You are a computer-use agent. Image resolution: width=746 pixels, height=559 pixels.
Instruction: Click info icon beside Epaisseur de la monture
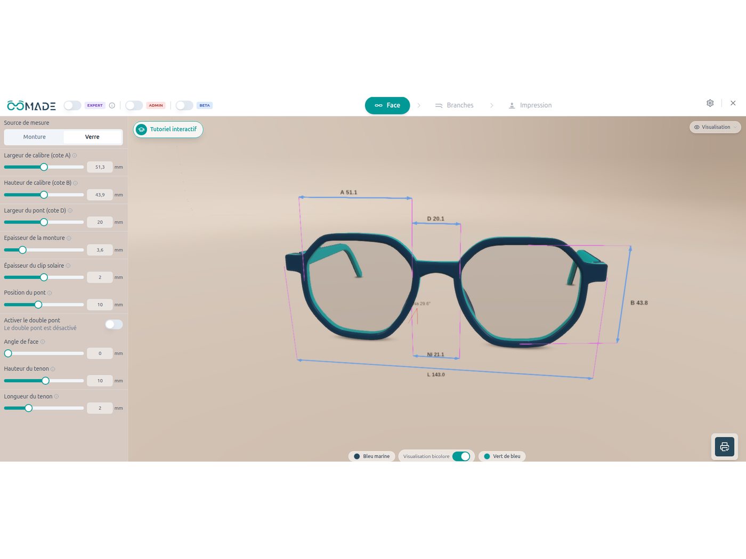pyautogui.click(x=69, y=238)
